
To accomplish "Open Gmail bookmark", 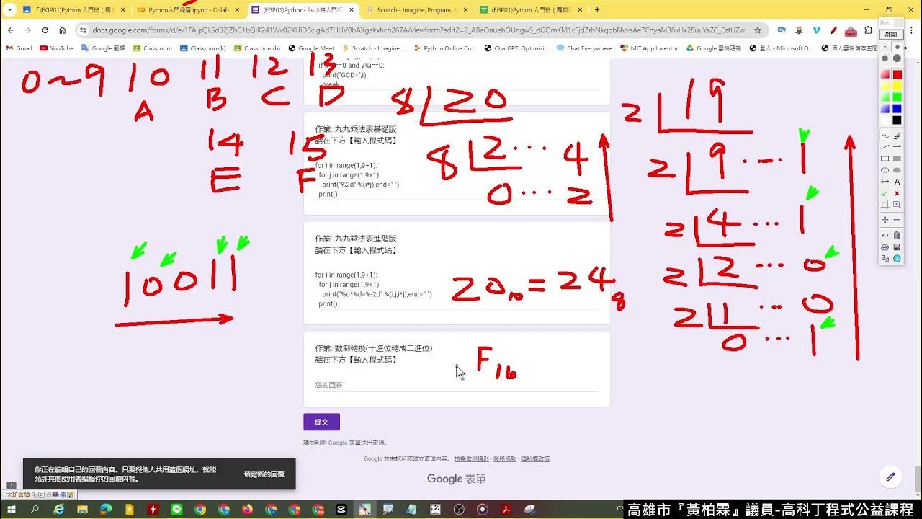I will 19,48.
